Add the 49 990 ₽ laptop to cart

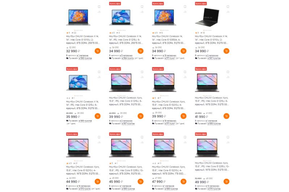[x=227, y=182]
